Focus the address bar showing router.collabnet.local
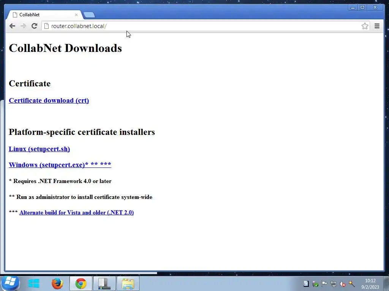 point(206,26)
